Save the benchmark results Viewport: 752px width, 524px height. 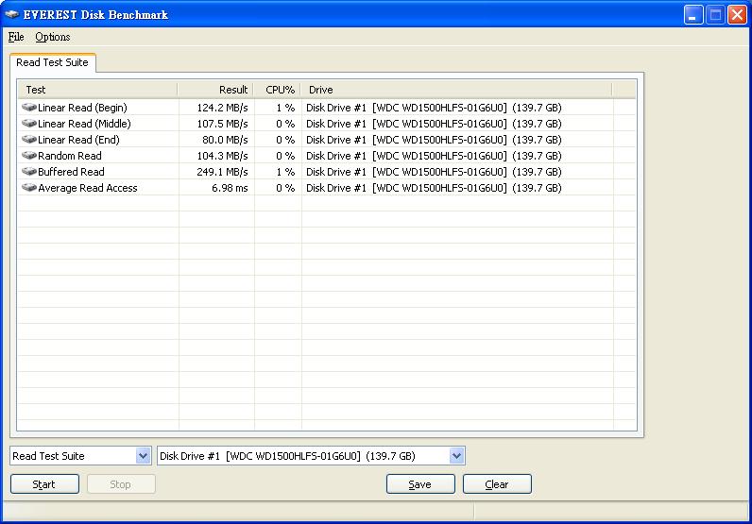point(420,483)
